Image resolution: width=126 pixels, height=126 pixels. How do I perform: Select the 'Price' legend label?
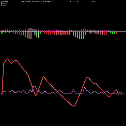4,6
